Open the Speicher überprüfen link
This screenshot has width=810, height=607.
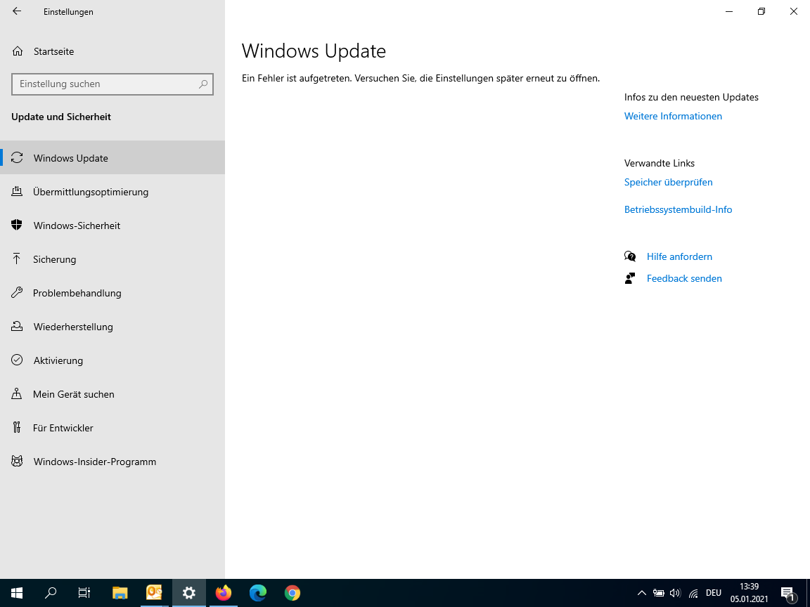pos(669,182)
